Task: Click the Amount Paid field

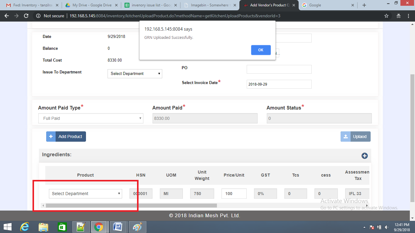Action: 205,118
